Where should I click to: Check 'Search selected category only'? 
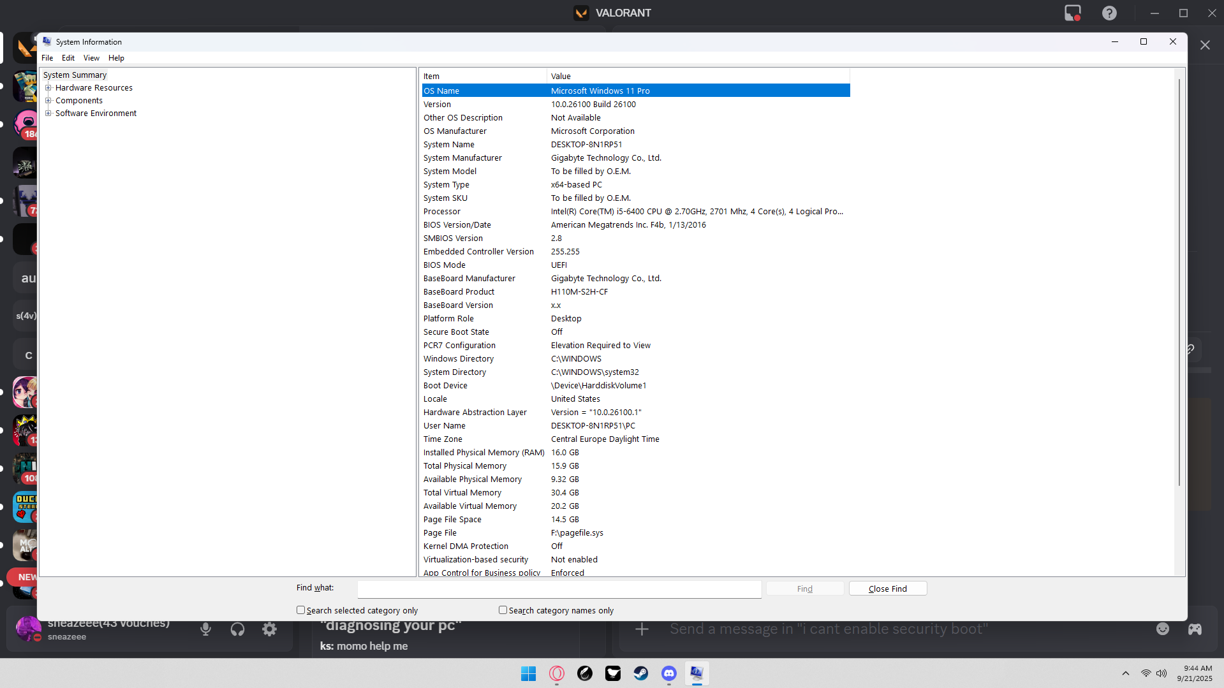(300, 610)
